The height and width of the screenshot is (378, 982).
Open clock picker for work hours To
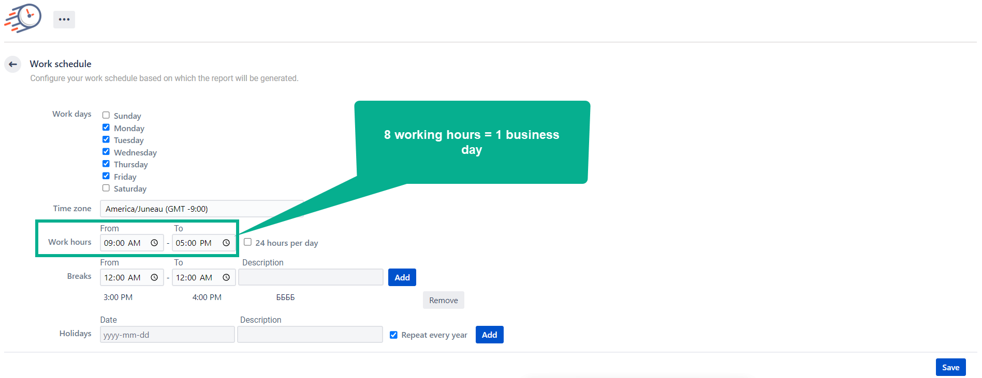tap(226, 243)
